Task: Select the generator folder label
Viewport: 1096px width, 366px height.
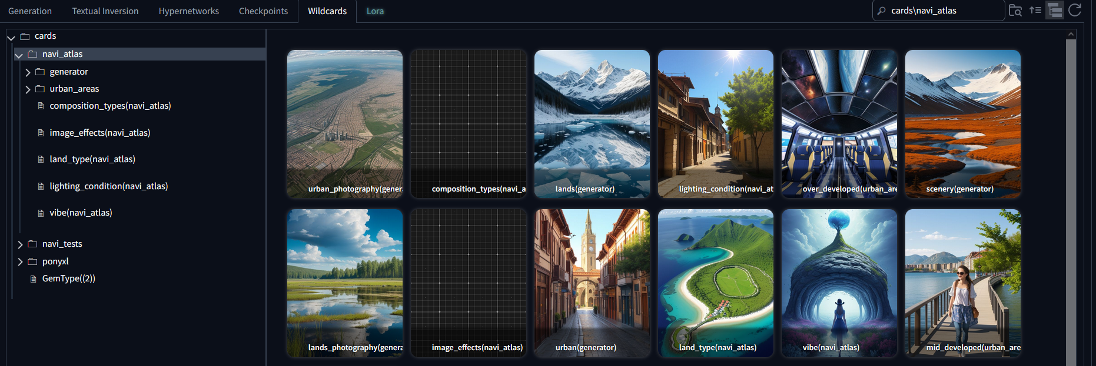Action: [69, 72]
